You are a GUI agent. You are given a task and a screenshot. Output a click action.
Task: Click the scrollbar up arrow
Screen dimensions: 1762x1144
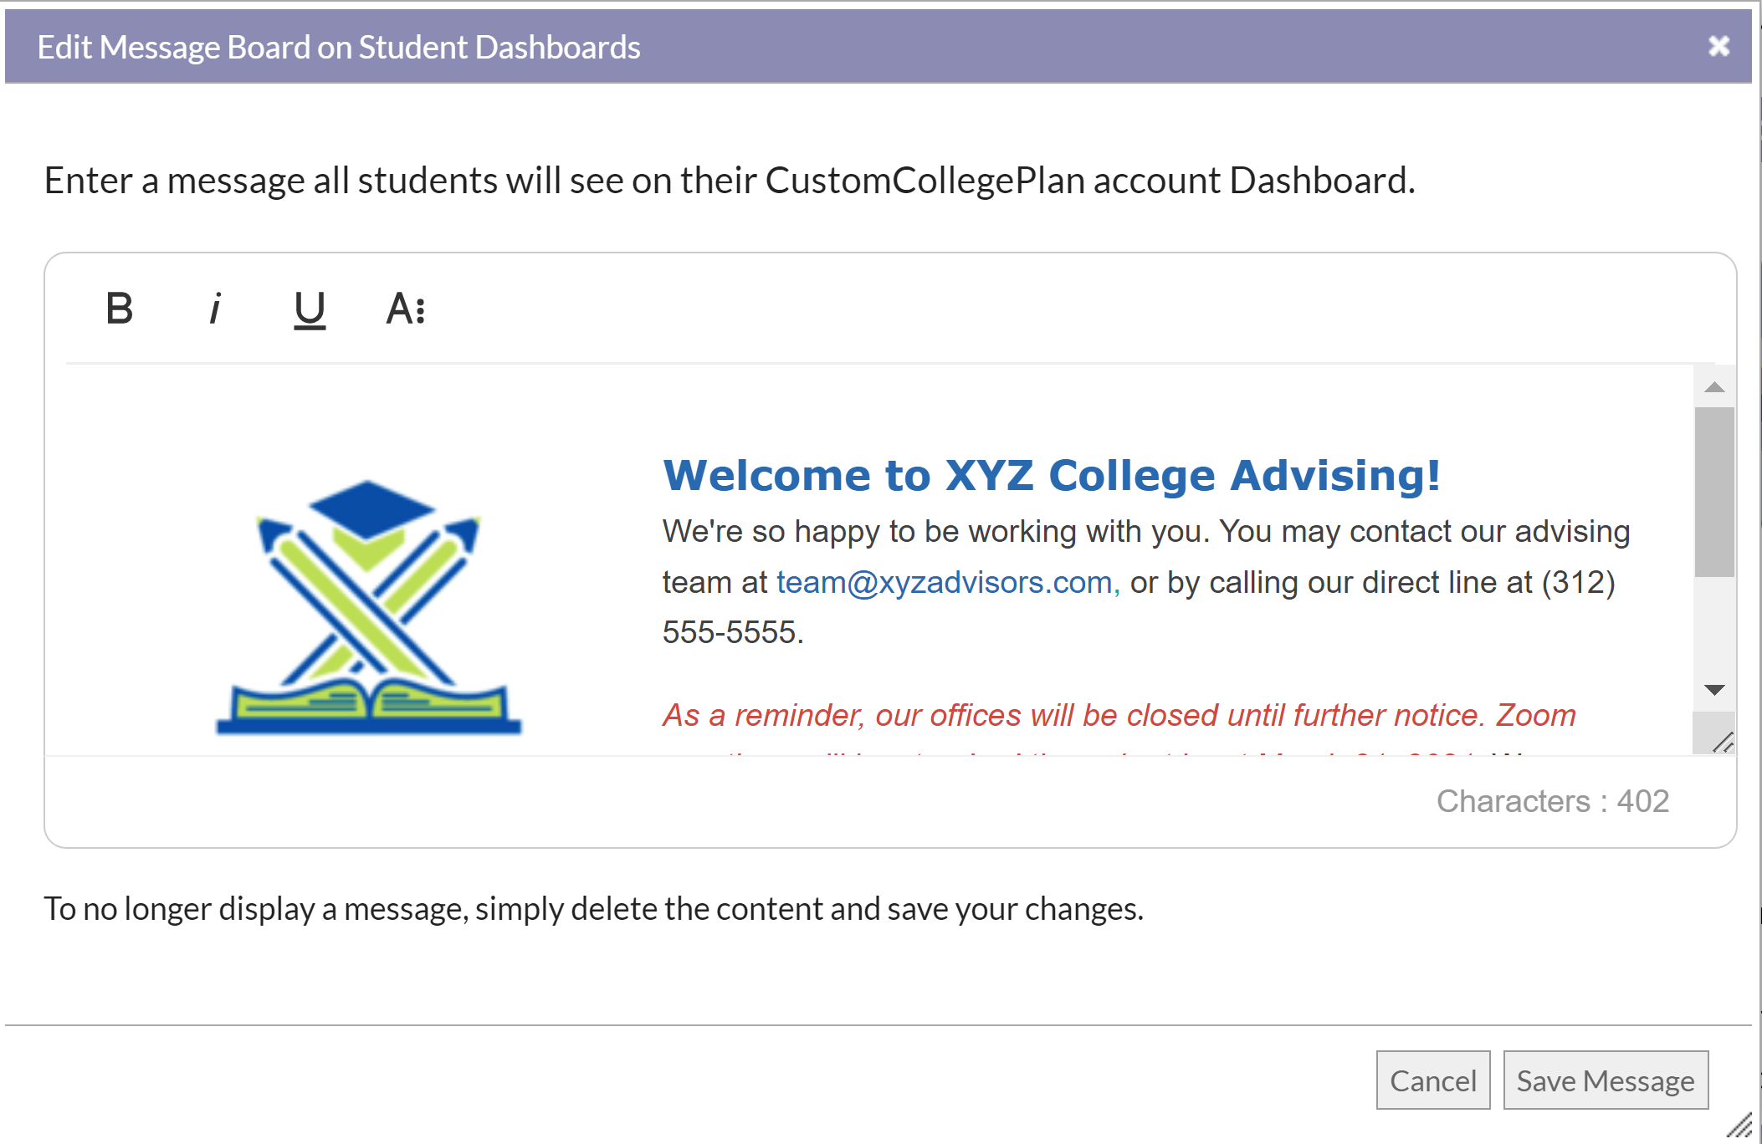pos(1716,387)
